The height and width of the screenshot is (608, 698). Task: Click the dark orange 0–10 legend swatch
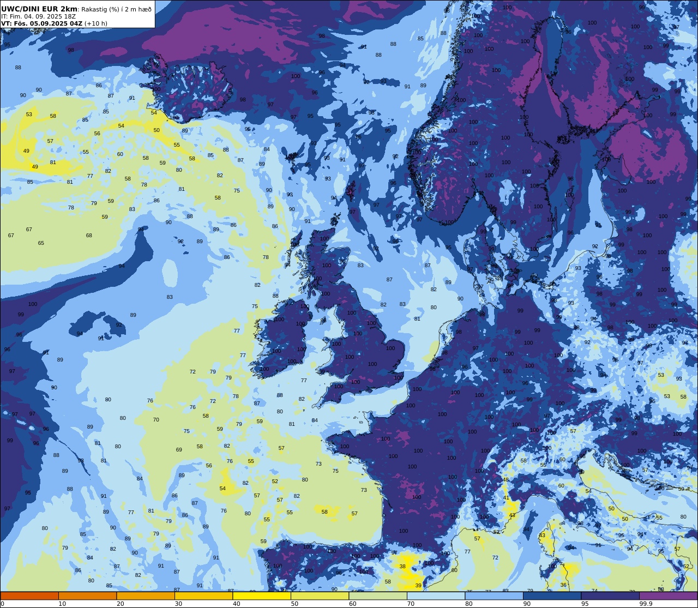click(29, 595)
